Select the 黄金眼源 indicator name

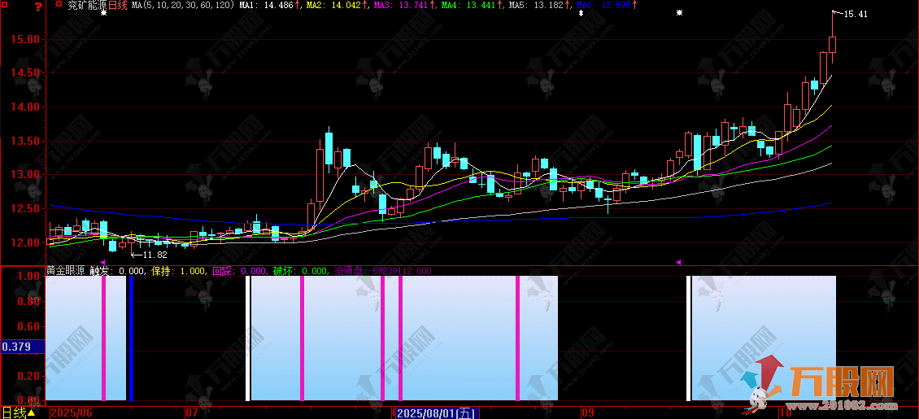66,271
